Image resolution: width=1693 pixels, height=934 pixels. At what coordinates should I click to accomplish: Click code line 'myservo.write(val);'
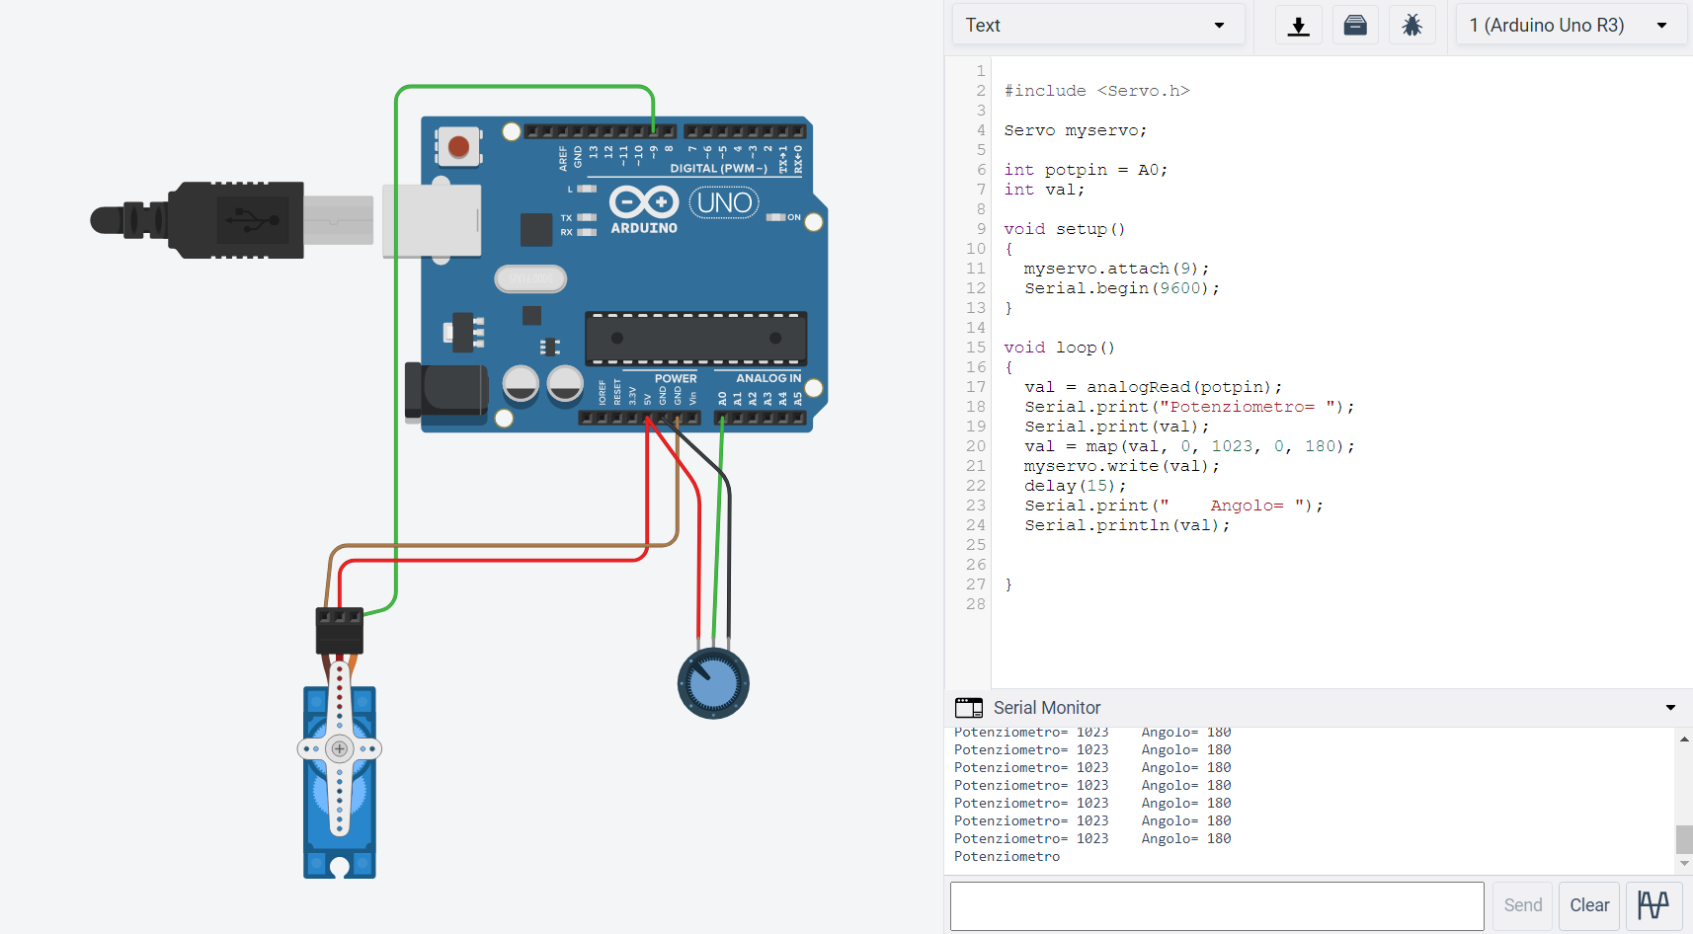click(x=1122, y=466)
